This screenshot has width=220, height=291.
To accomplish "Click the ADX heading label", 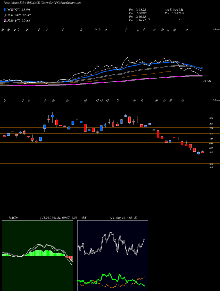I will coord(84,218).
